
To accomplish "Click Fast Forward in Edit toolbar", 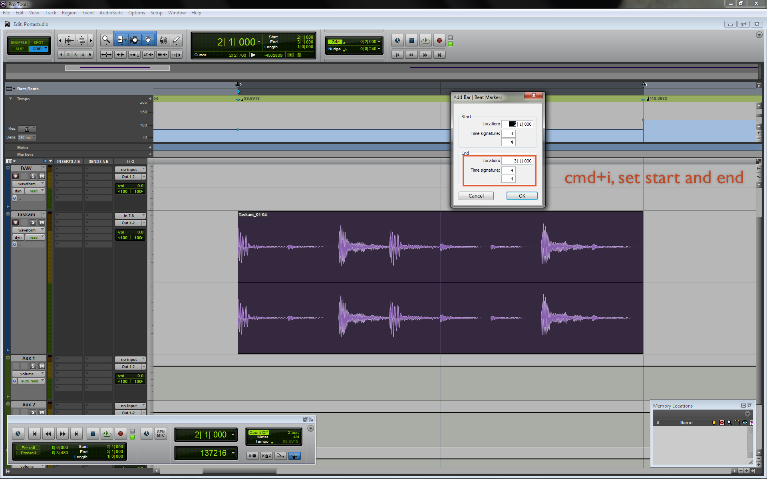I will click(425, 55).
